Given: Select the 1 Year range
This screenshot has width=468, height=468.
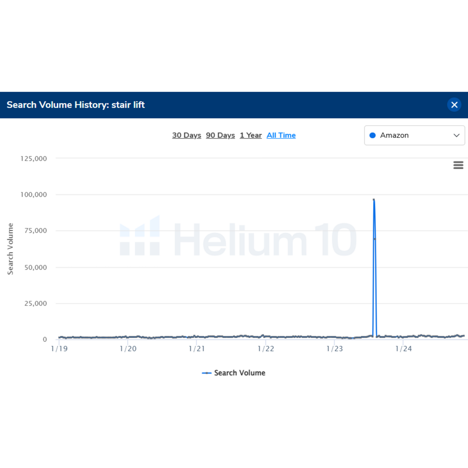Looking at the screenshot, I should 251,135.
